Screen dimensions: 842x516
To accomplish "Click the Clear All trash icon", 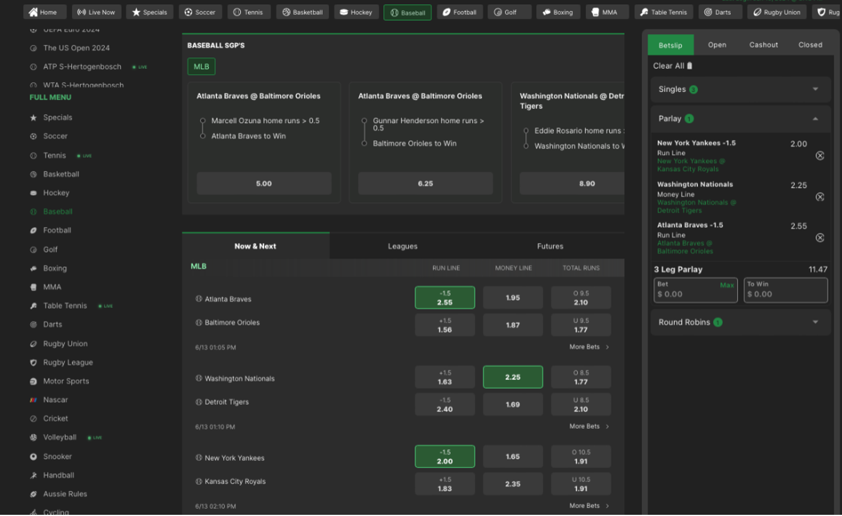I will coord(689,66).
